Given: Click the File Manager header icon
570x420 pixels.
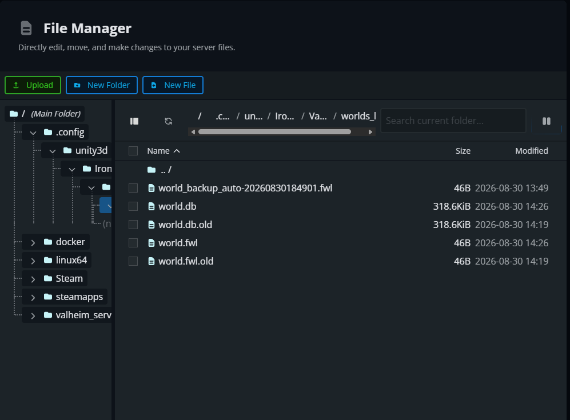Looking at the screenshot, I should [x=26, y=29].
